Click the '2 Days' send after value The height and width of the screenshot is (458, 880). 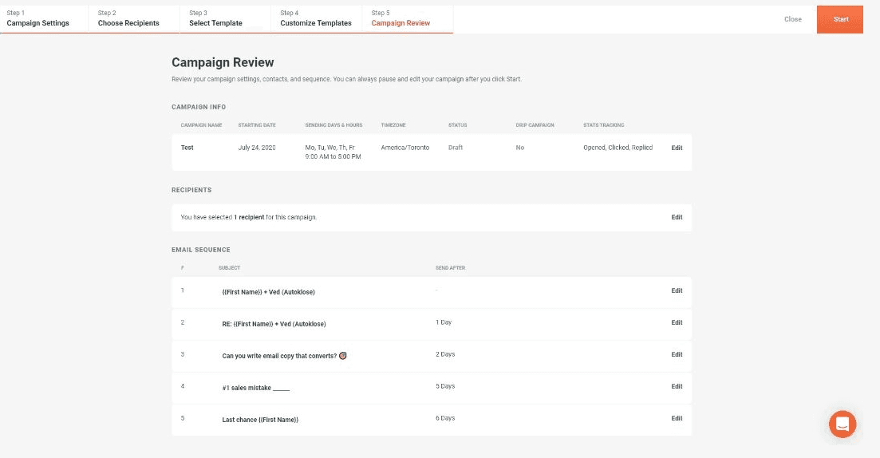click(x=445, y=354)
